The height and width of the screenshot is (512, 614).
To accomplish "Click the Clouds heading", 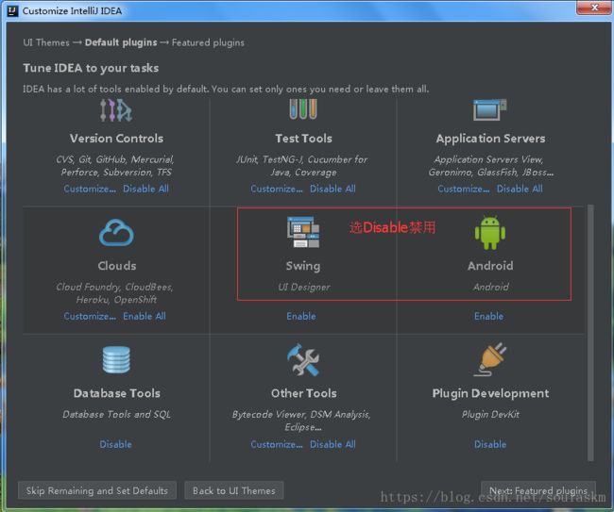I will (117, 266).
